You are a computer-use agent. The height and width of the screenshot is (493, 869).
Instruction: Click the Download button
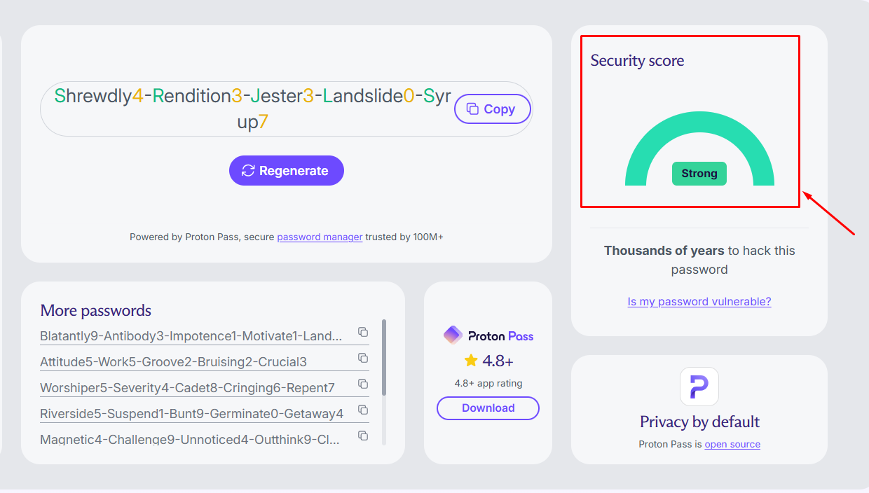click(488, 408)
